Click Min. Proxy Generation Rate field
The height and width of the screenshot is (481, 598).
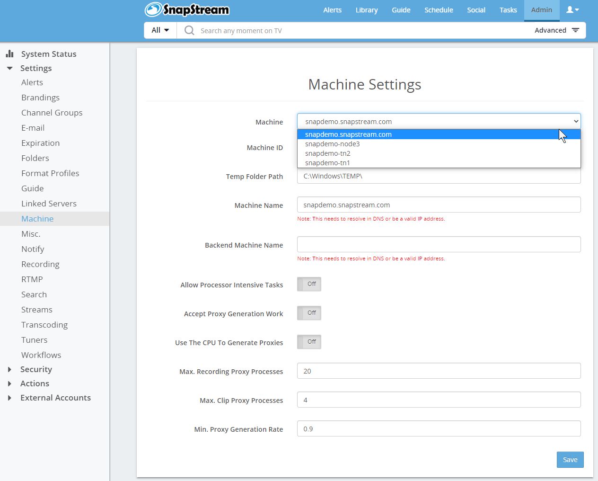click(x=439, y=428)
